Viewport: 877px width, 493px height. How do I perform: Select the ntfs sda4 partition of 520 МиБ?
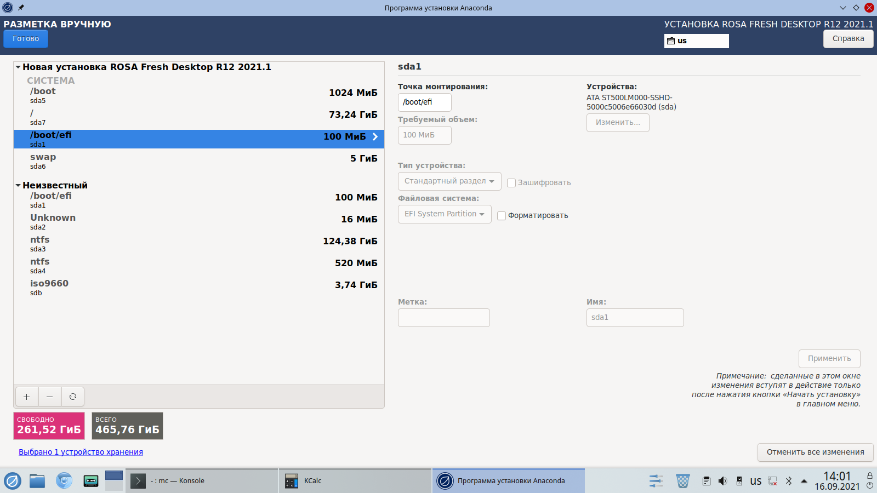point(199,266)
